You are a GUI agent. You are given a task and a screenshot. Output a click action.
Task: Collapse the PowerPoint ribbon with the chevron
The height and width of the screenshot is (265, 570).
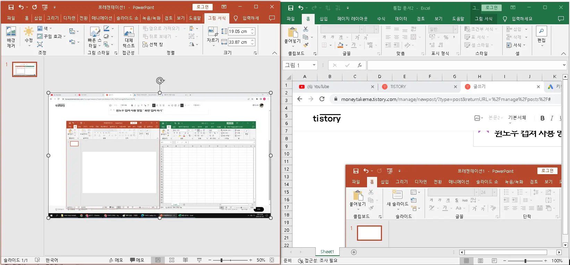click(275, 53)
